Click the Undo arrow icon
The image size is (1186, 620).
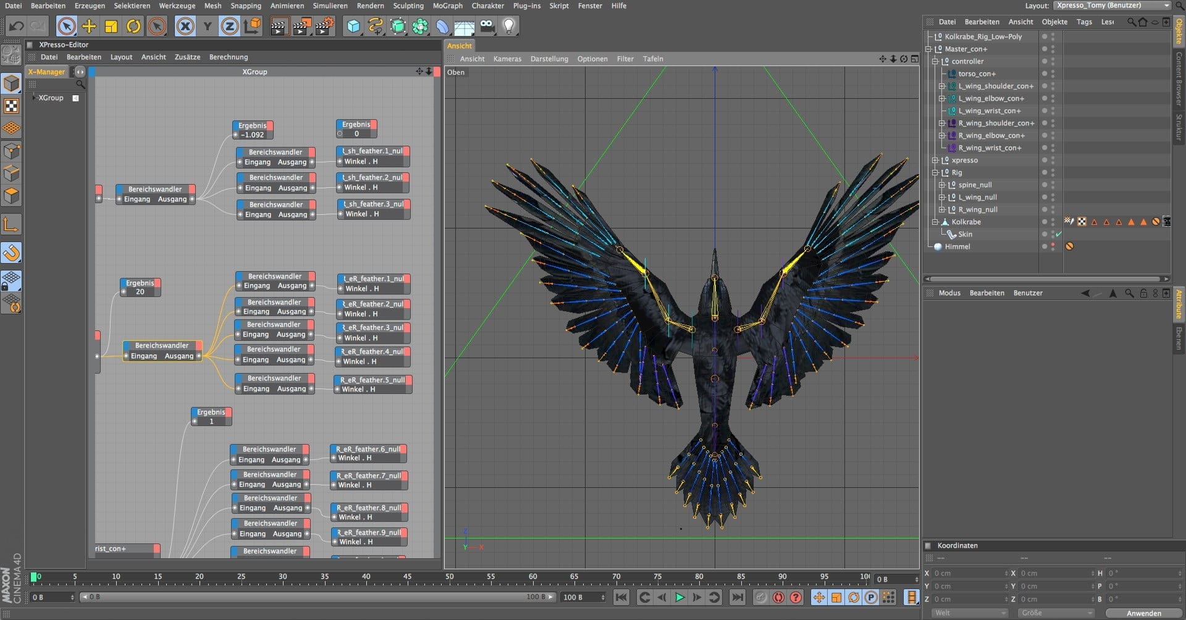click(17, 27)
